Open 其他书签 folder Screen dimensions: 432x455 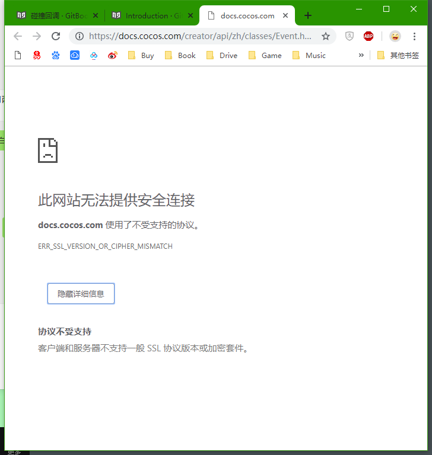[398, 55]
